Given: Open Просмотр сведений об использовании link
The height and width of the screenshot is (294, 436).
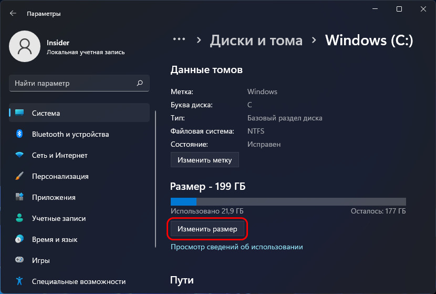Looking at the screenshot, I should pyautogui.click(x=236, y=247).
